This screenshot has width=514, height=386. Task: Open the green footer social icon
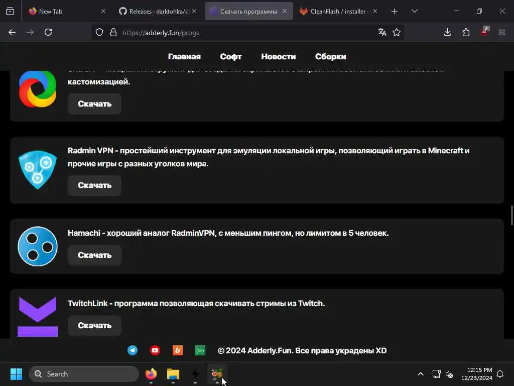click(x=200, y=350)
